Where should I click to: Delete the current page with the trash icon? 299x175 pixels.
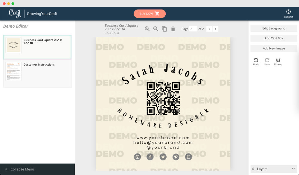[x=173, y=29]
